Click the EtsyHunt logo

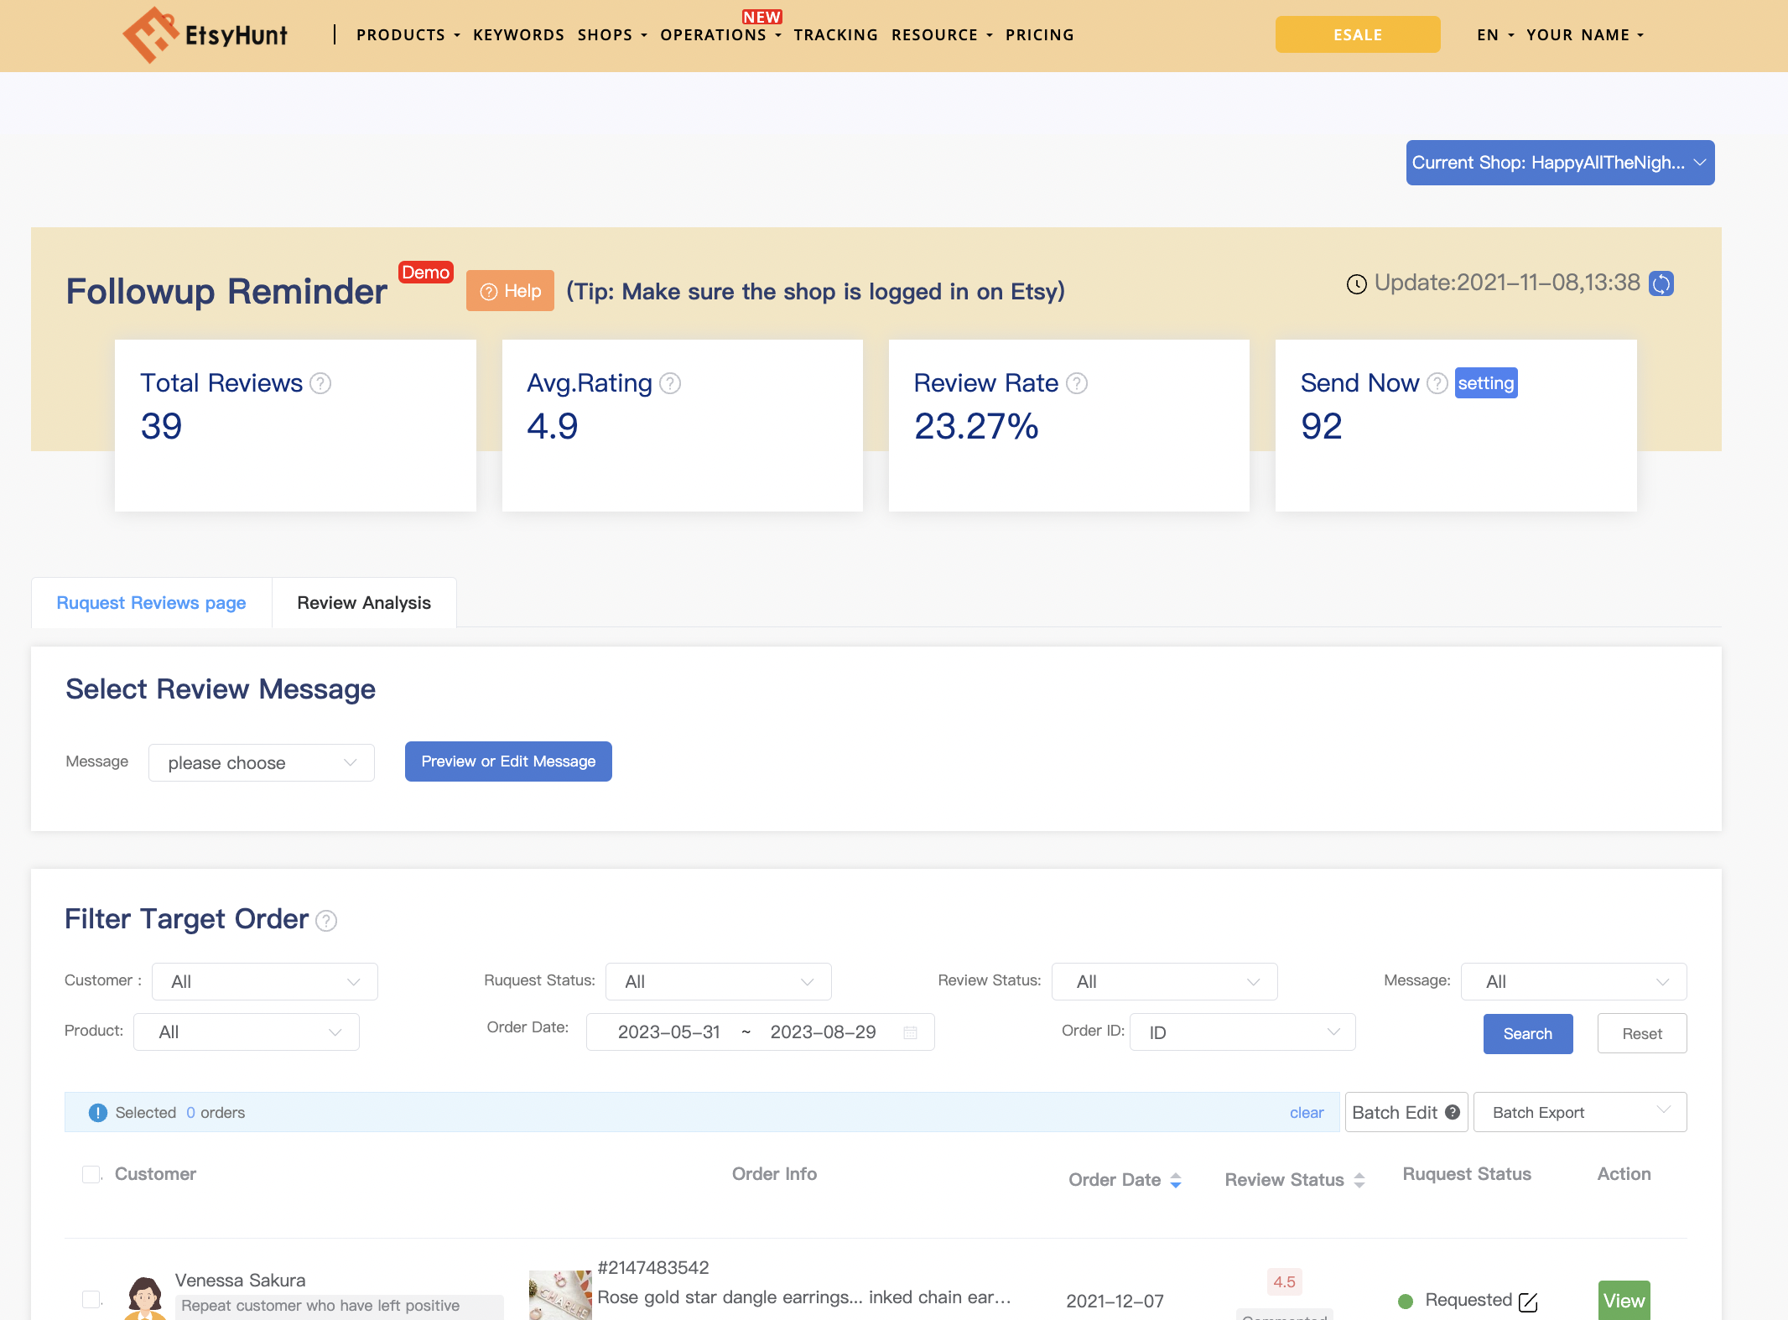(x=205, y=35)
